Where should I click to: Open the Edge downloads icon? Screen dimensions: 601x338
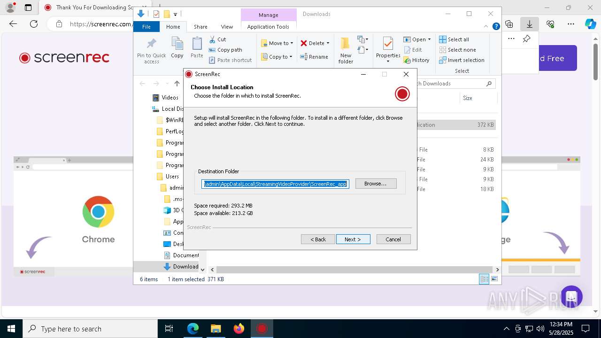[x=530, y=24]
